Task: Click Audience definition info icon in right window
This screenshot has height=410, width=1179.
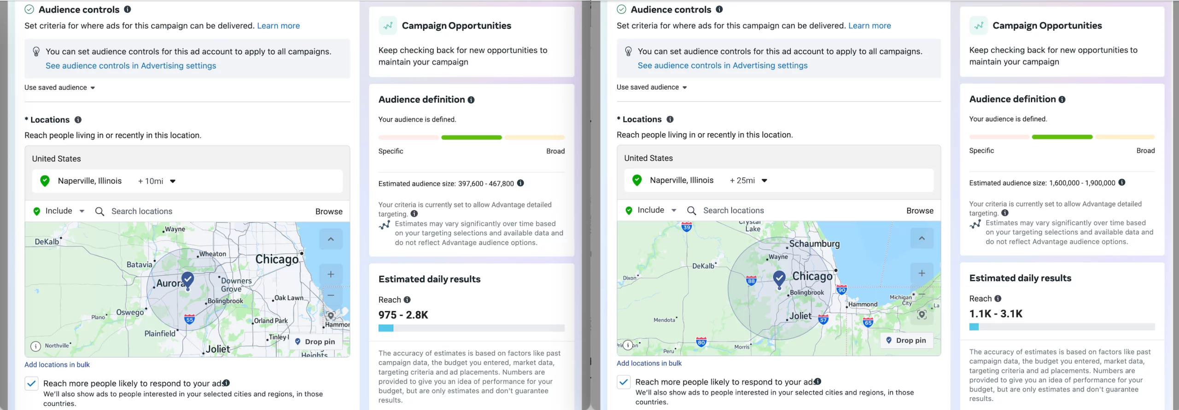Action: coord(1062,99)
